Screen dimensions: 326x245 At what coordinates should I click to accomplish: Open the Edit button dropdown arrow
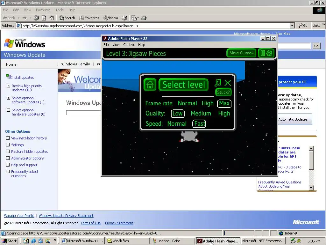coord(138,18)
